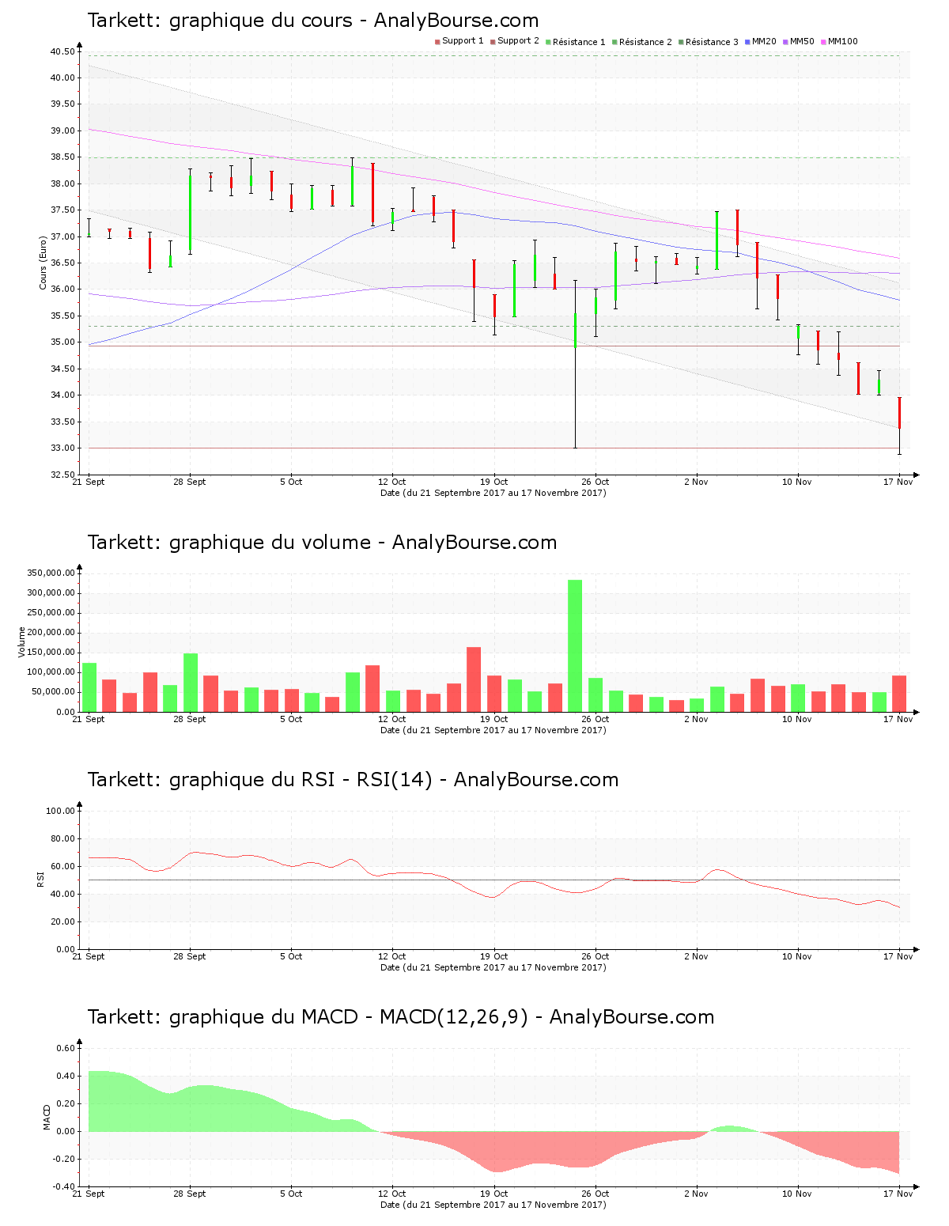949x1226 pixels.
Task: Click the MACD chart date range caption
Action: (x=493, y=1205)
